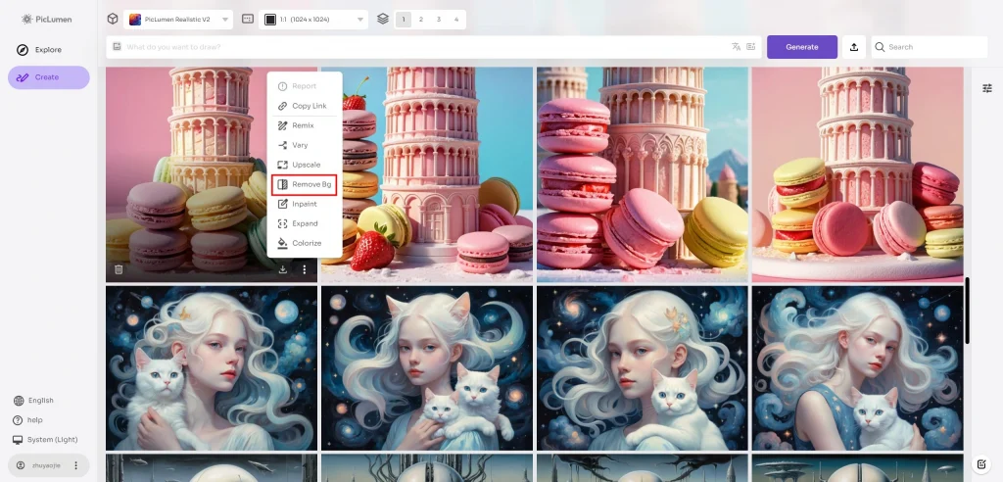Delete the first macaron tower image via trash icon
Image resolution: width=1003 pixels, height=482 pixels.
tap(119, 269)
